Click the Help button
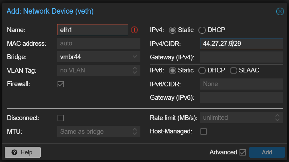289x162 pixels. [x=23, y=152]
